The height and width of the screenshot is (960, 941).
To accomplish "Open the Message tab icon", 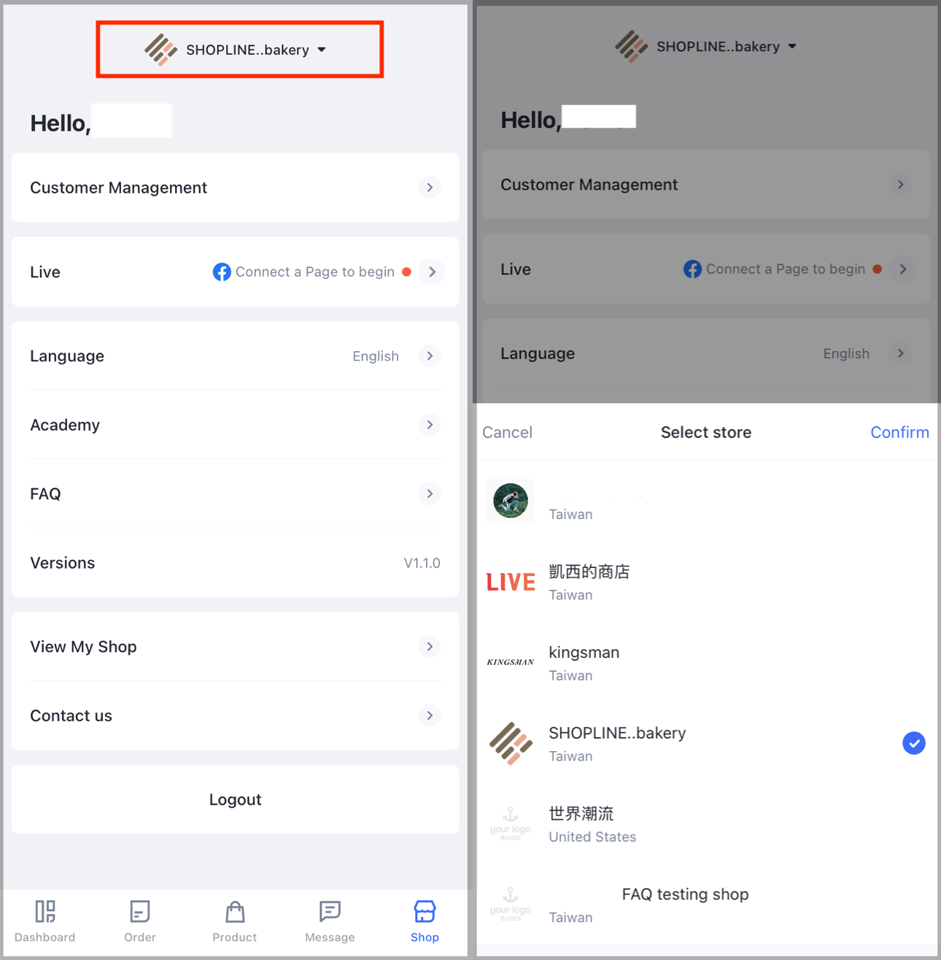I will pos(330,911).
